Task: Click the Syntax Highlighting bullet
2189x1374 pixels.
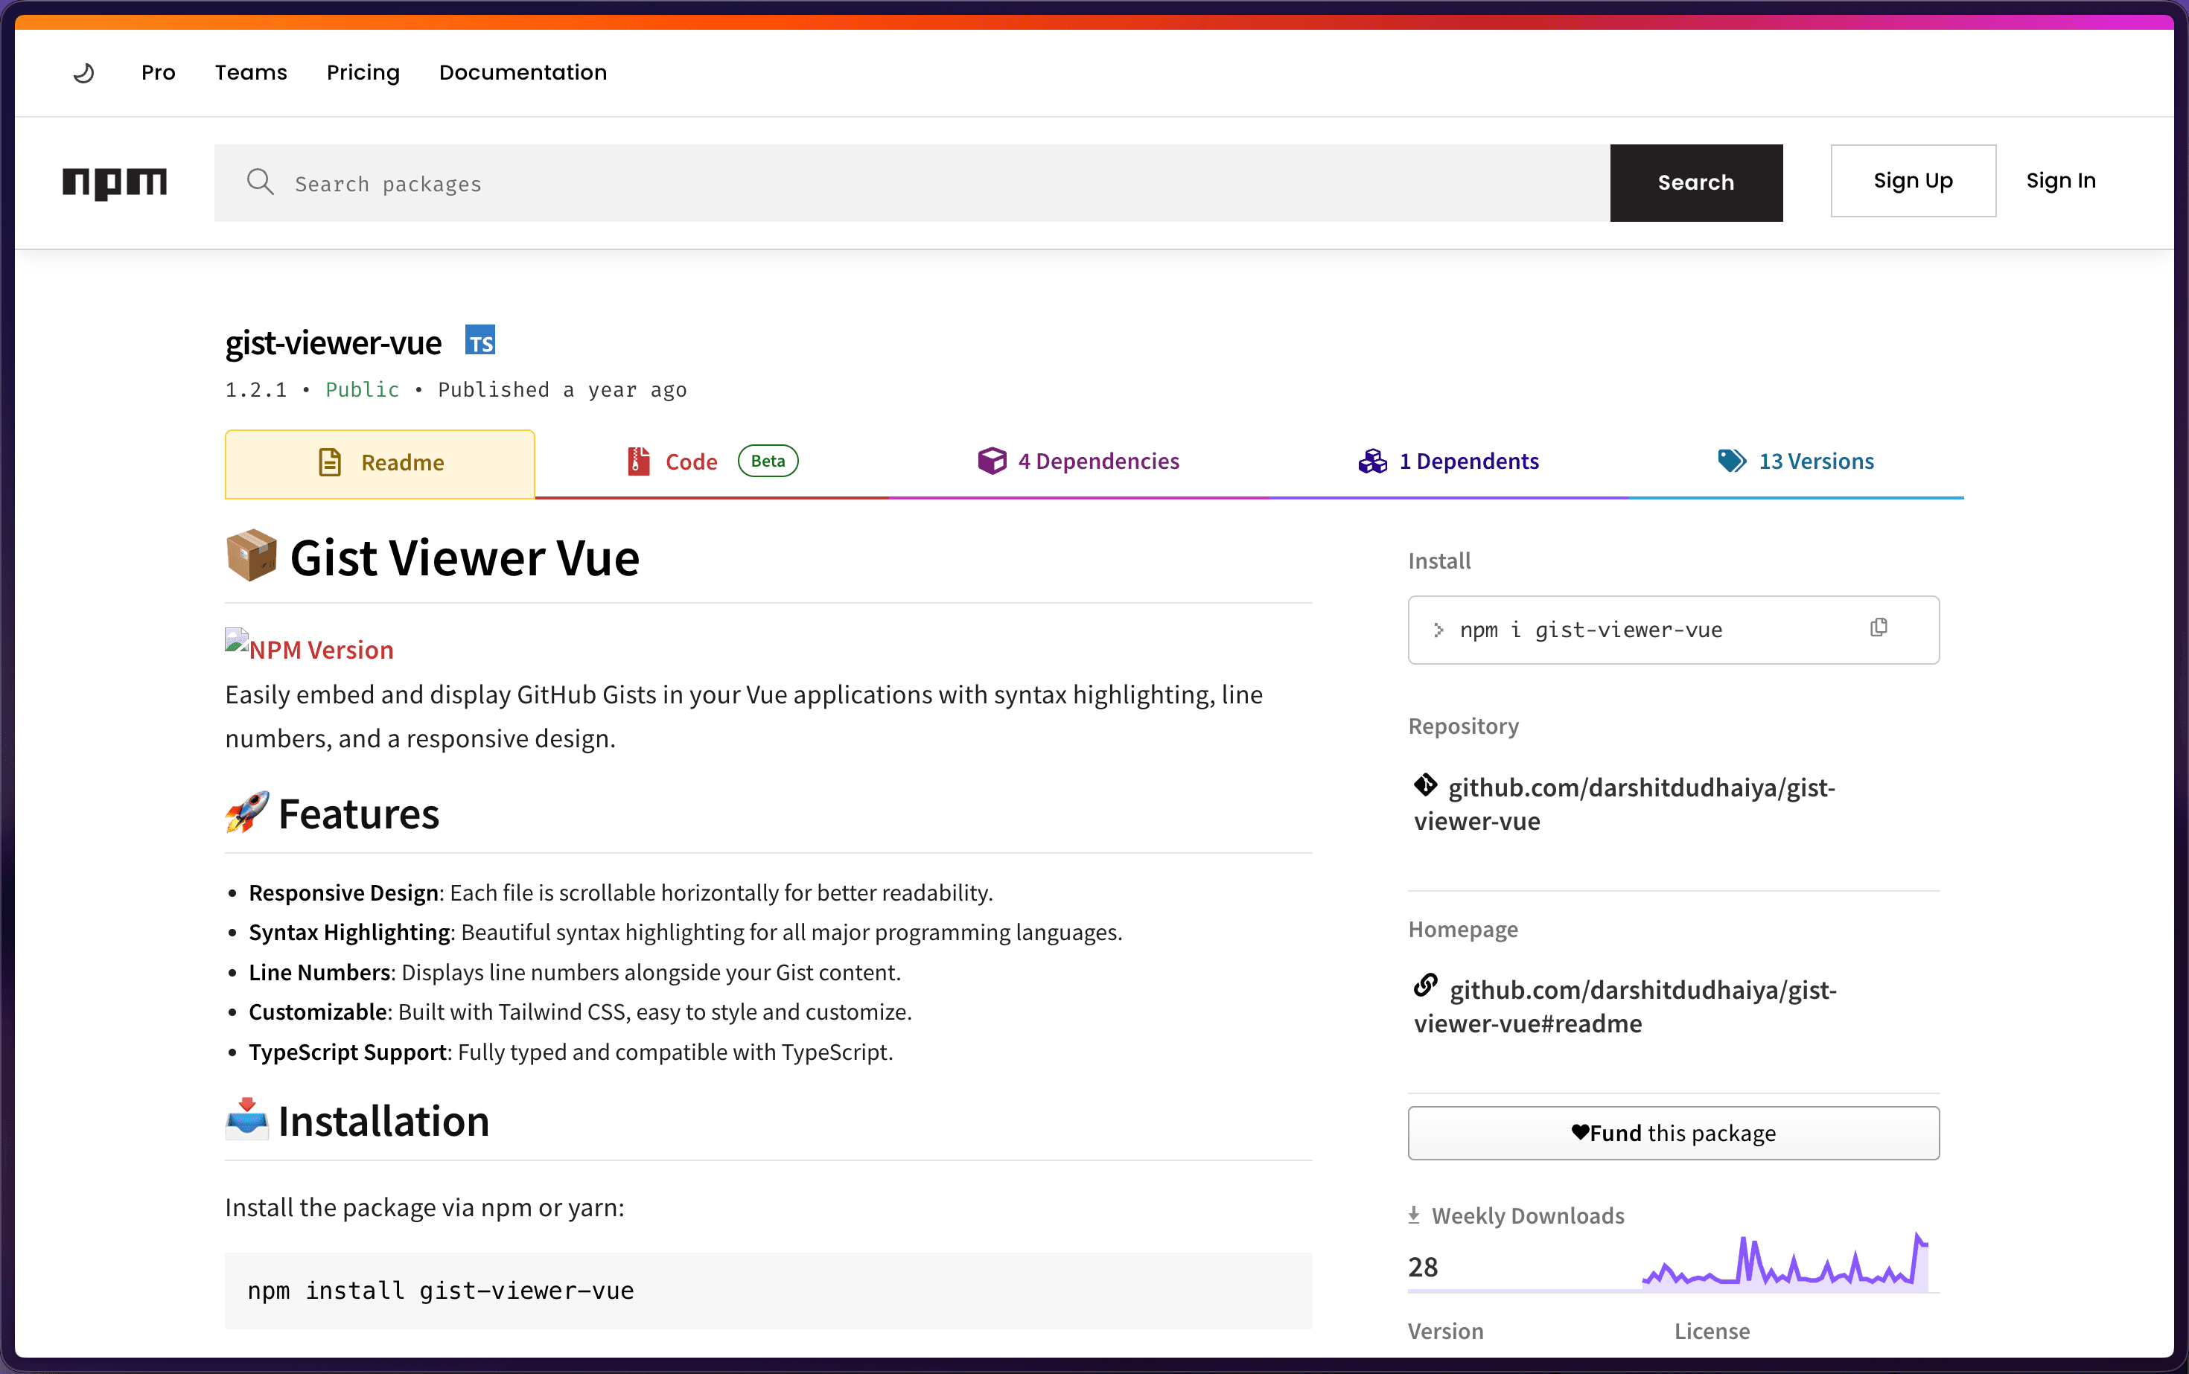Action: [686, 933]
